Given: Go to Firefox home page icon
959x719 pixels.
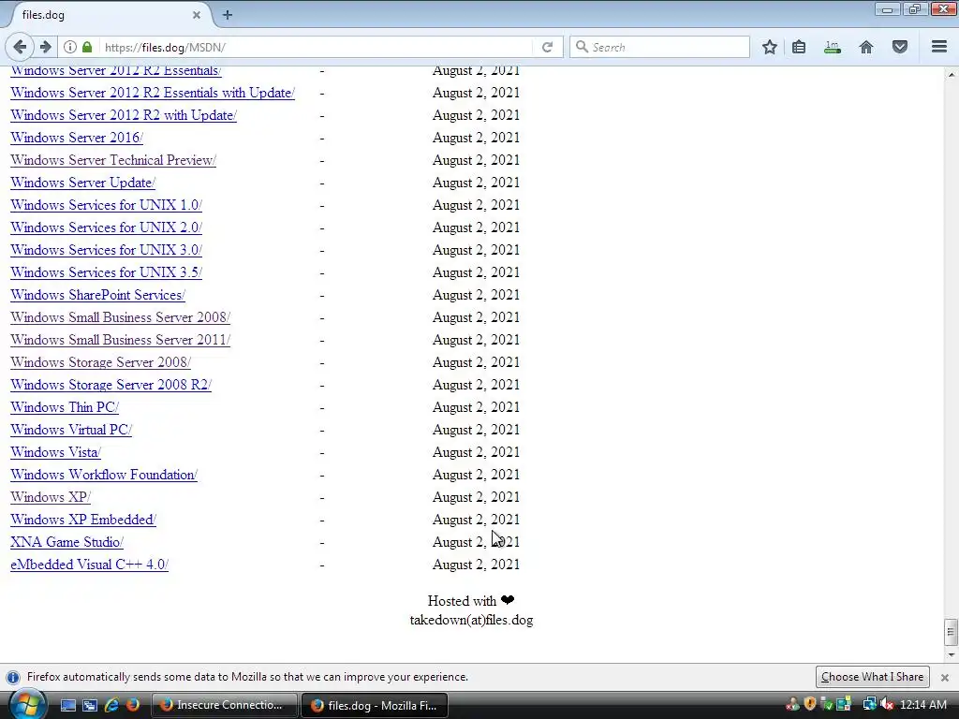Looking at the screenshot, I should tap(866, 47).
